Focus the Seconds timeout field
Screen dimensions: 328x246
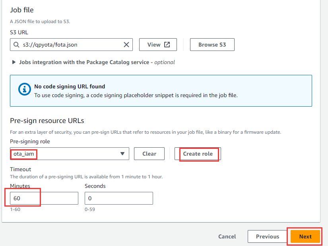[x=119, y=198]
